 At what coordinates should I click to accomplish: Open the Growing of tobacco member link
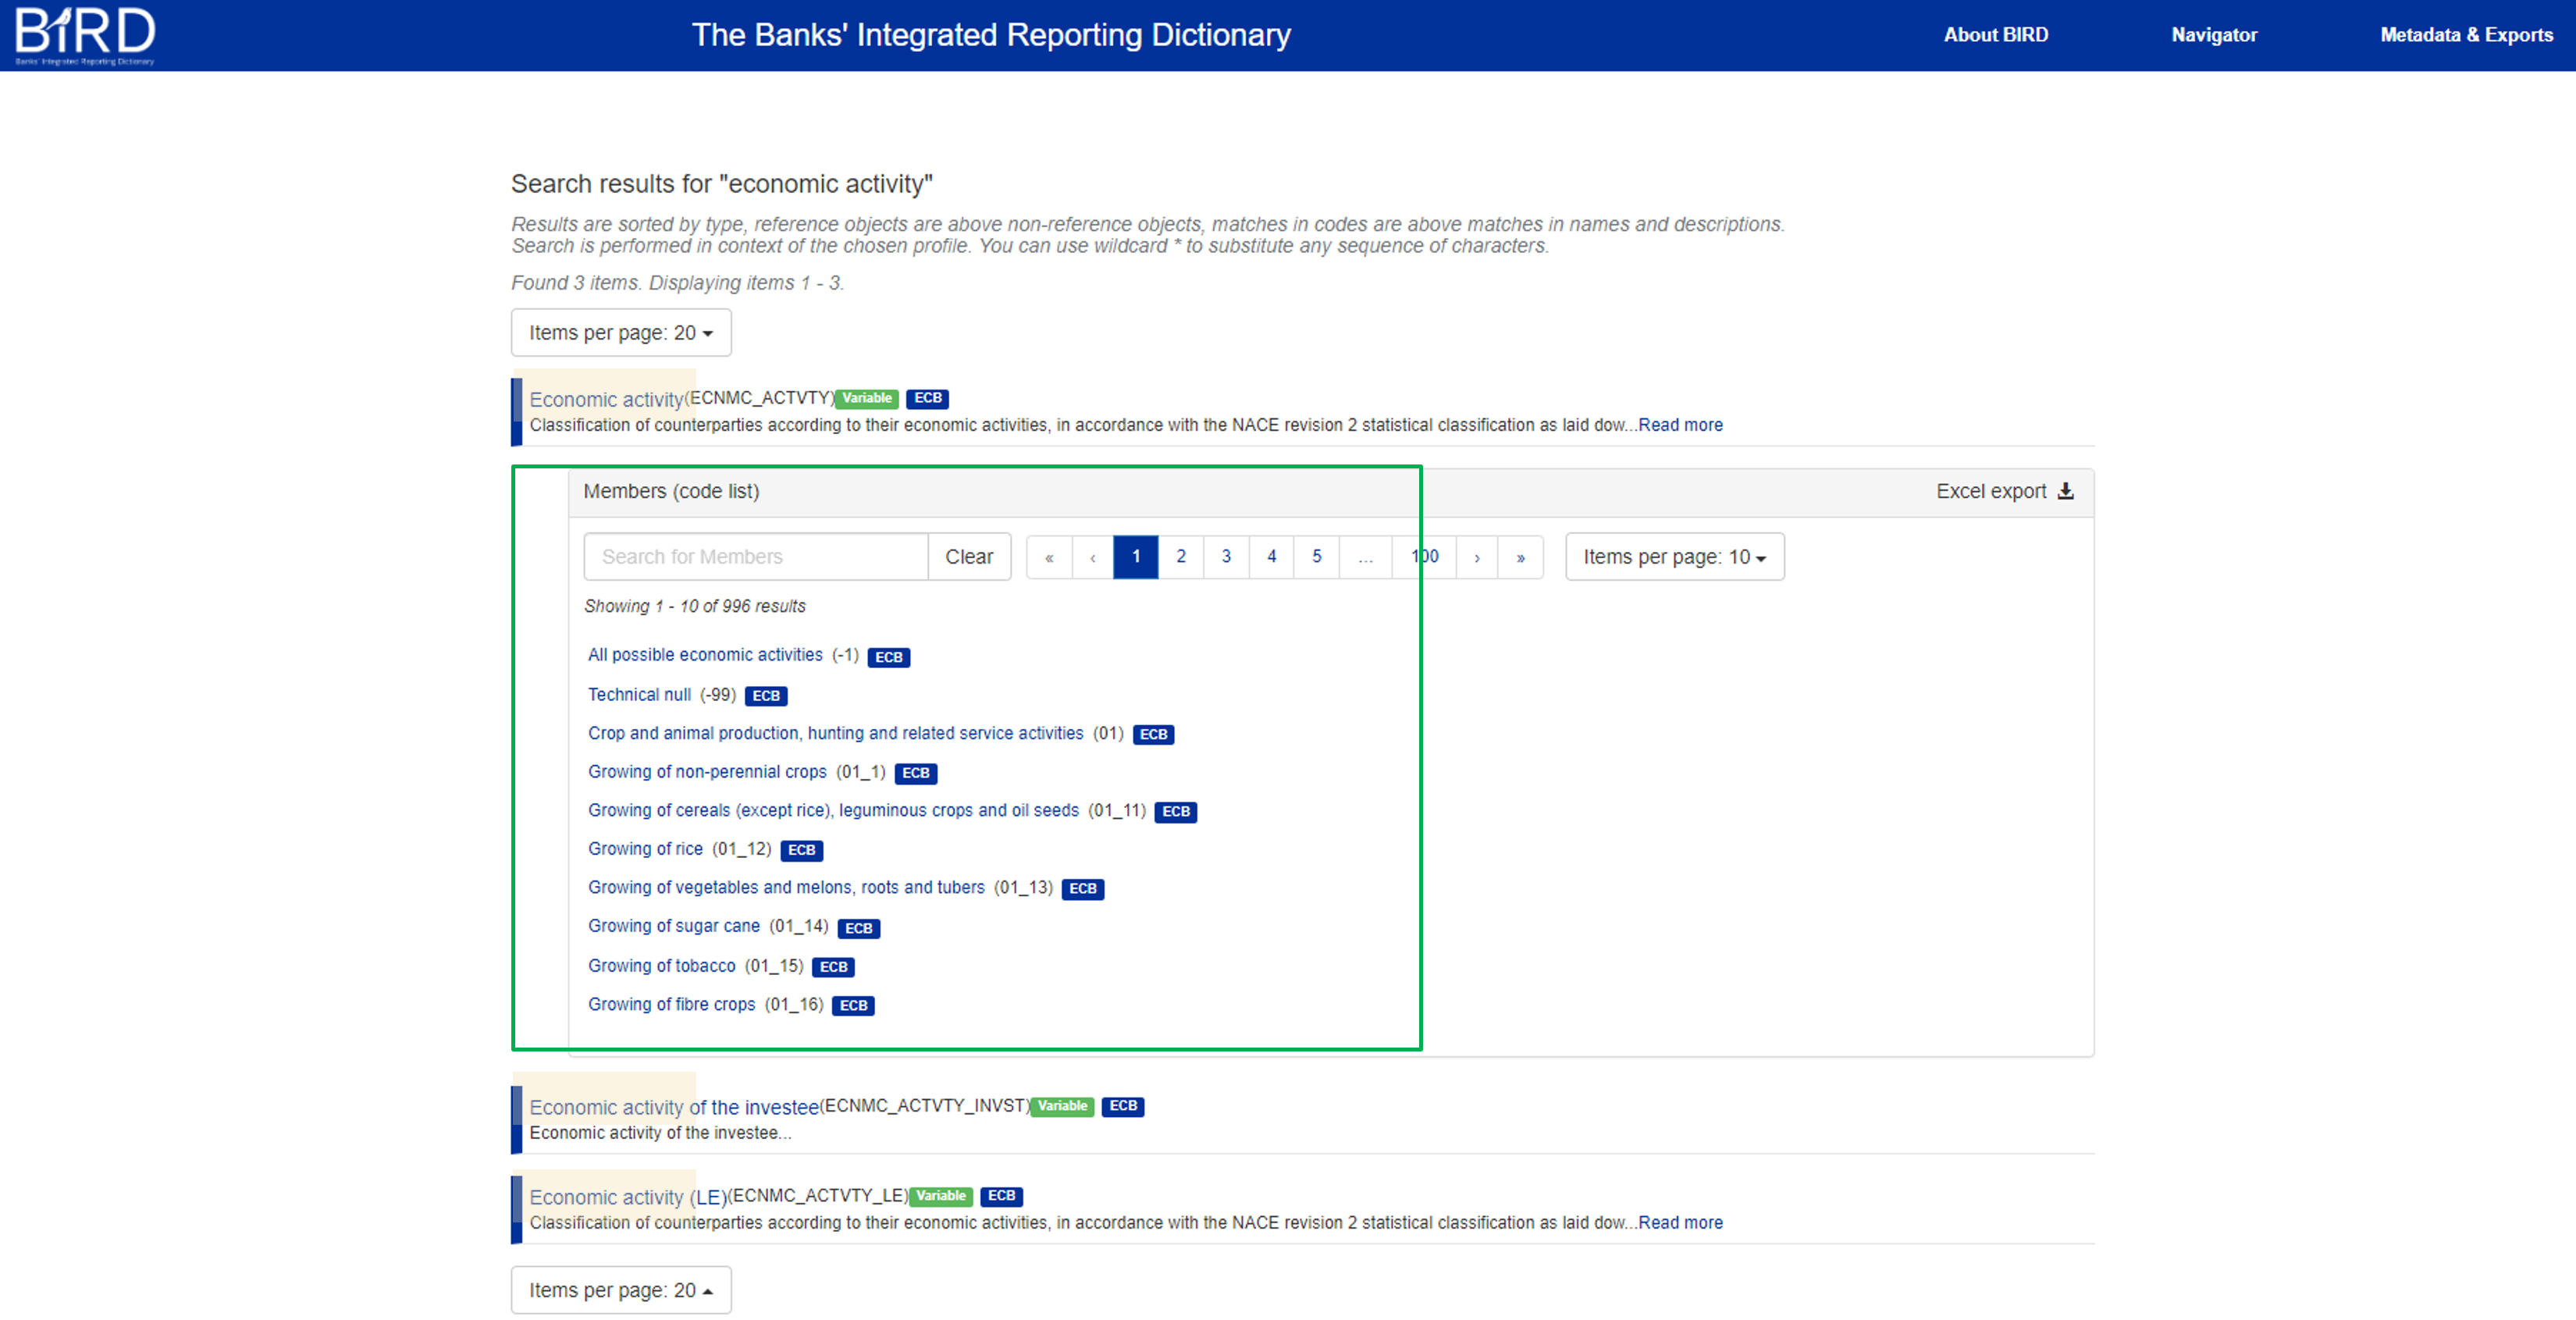pyautogui.click(x=661, y=966)
